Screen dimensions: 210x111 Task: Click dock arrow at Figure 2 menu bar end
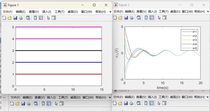(x=208, y=12)
